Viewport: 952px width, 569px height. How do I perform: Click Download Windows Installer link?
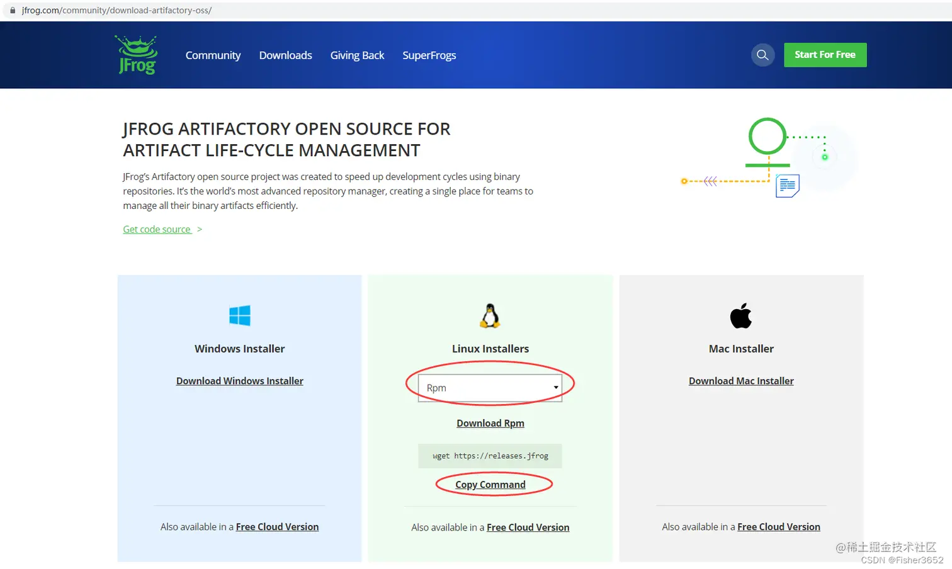coord(240,381)
